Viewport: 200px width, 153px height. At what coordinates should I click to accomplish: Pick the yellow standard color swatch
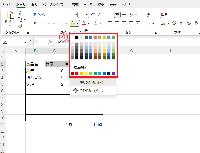(x=86, y=73)
